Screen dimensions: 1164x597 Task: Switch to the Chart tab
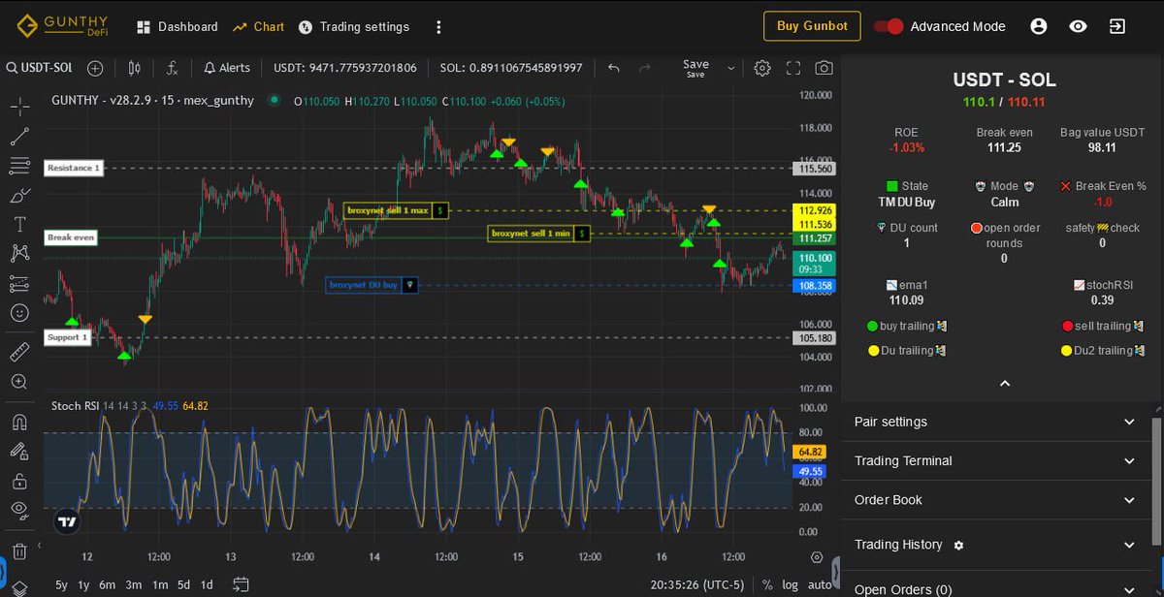(259, 27)
